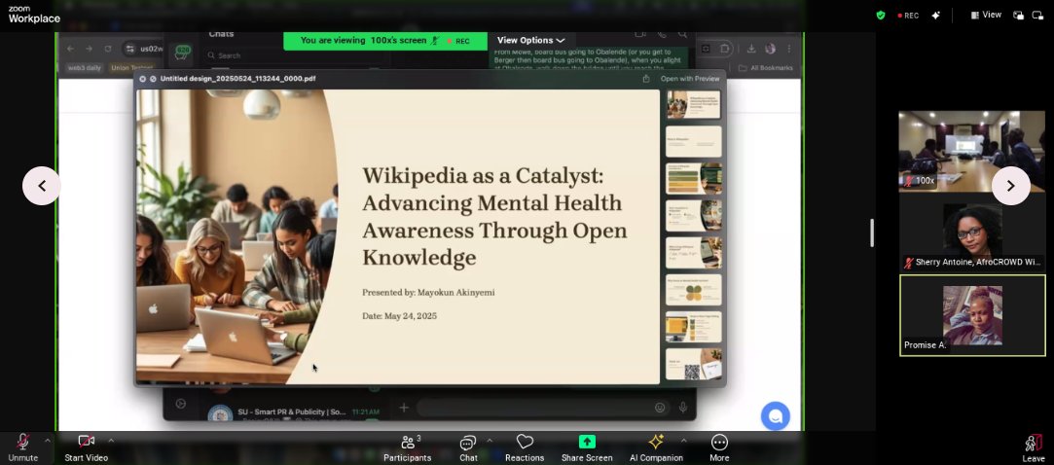1054x465 pixels.
Task: Click 'Presented by: Mayokun Akinyemi' text
Action: click(x=428, y=293)
